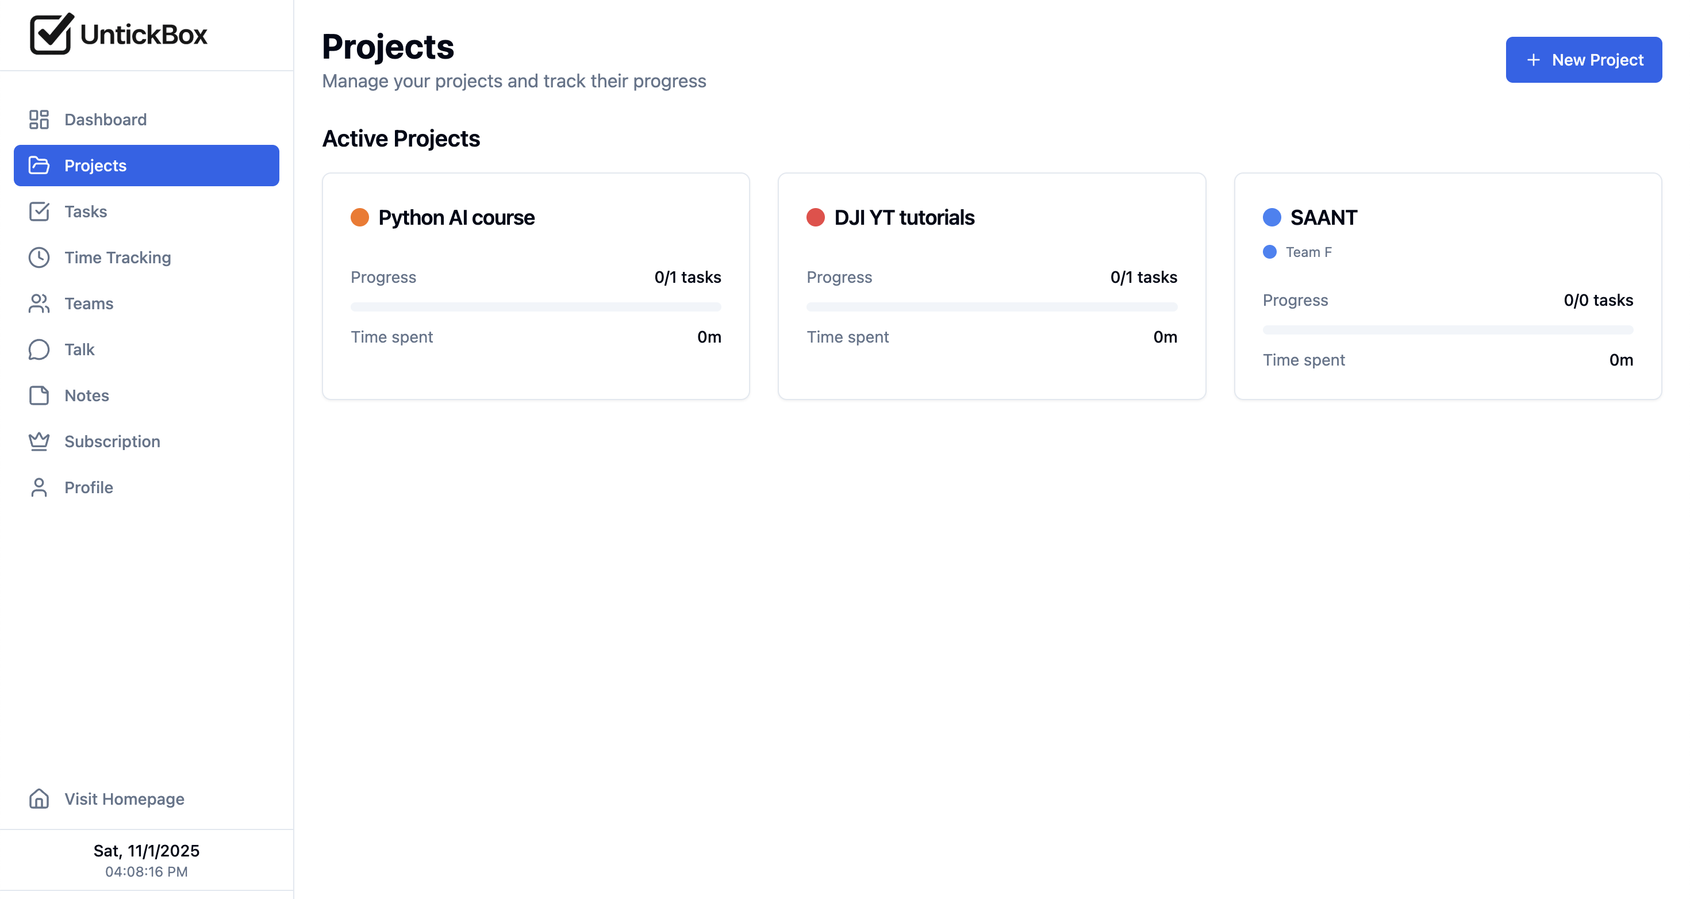Click the Teams people icon
Viewport: 1690px width, 899px height.
[39, 303]
